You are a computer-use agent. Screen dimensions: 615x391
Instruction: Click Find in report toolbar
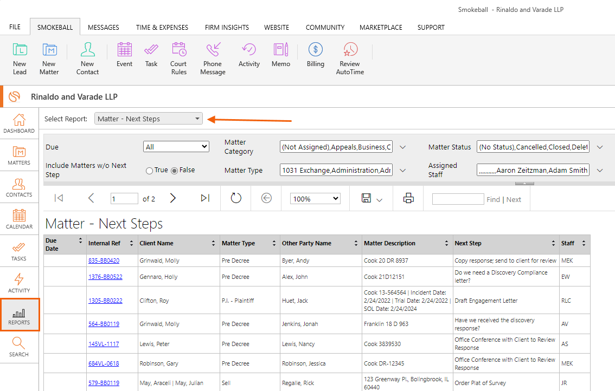pyautogui.click(x=493, y=200)
